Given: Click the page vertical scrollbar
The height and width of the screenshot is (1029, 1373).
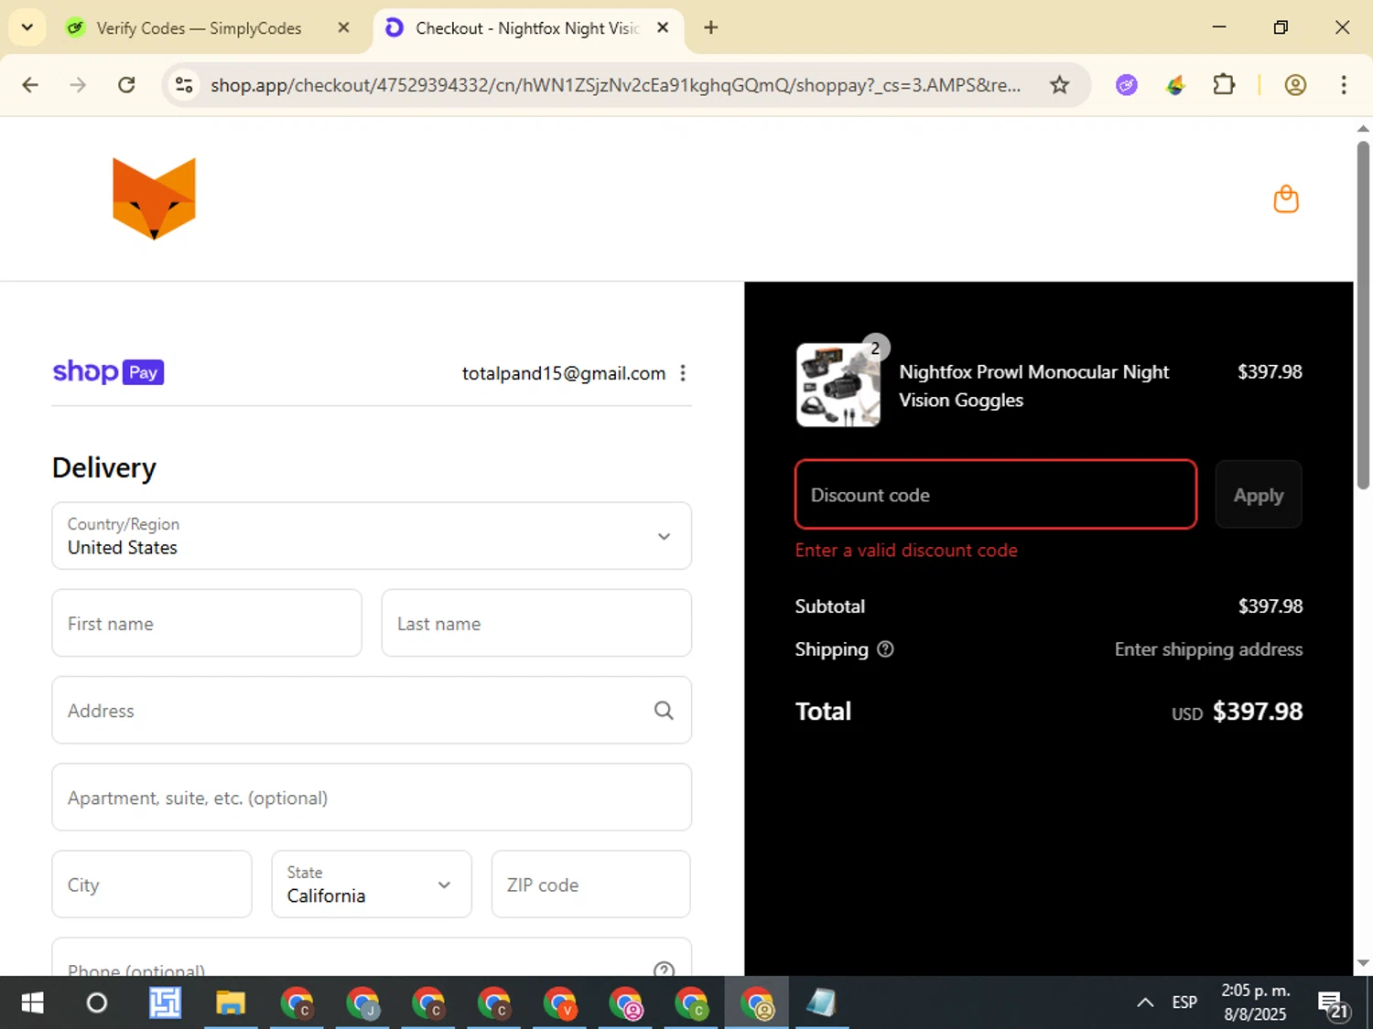Looking at the screenshot, I should [1363, 316].
